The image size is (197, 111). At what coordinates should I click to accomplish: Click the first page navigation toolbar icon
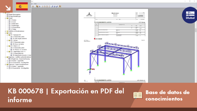coord(43,6)
